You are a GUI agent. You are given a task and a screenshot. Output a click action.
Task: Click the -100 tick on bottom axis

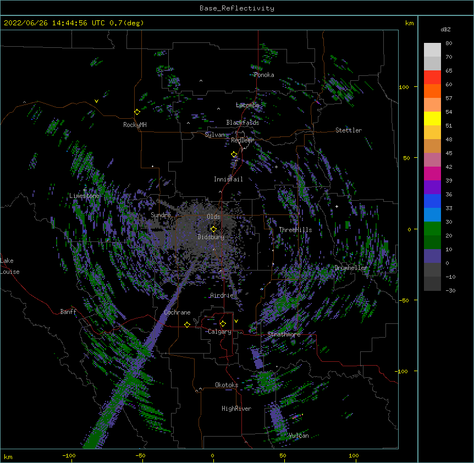69,455
